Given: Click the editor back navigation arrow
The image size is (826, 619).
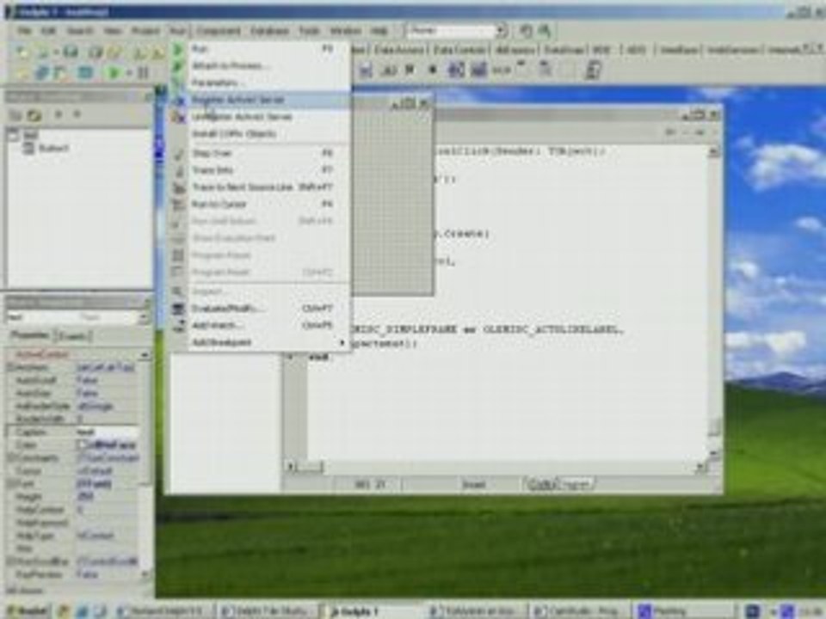Looking at the screenshot, I should [670, 132].
